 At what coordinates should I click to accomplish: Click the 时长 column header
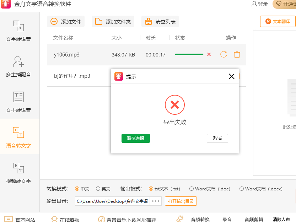tap(150, 38)
